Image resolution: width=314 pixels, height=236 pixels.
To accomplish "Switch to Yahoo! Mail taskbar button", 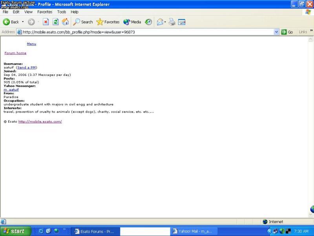I will coord(194,231).
